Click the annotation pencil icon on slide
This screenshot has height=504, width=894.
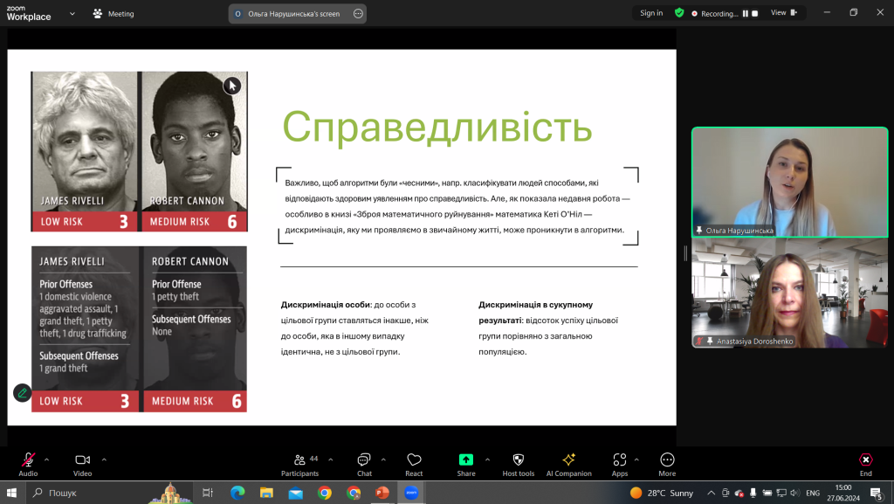coord(22,393)
